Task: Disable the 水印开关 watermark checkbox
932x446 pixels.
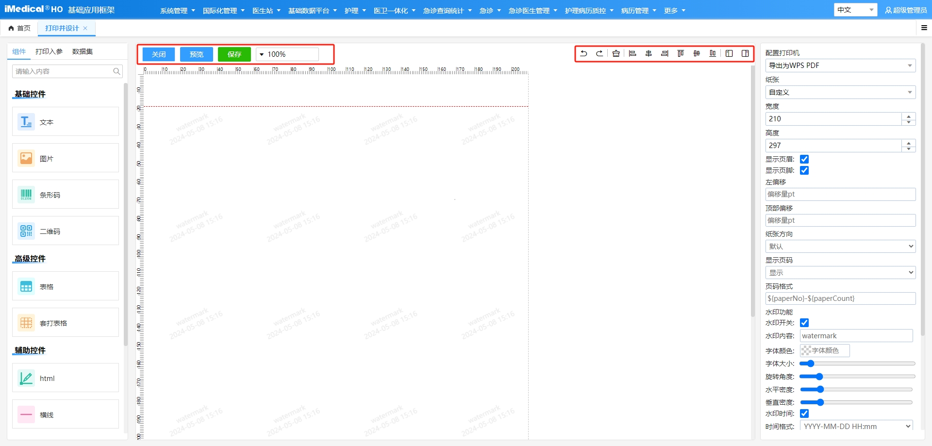Action: point(804,323)
